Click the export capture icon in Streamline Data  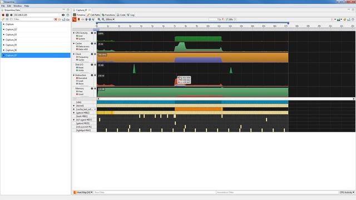[x=64, y=19]
